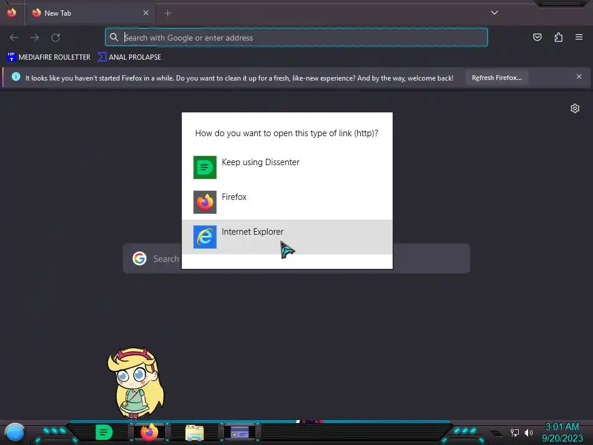Open the purple window taskbar icon
Image resolution: width=593 pixels, height=445 pixels.
[x=240, y=432]
